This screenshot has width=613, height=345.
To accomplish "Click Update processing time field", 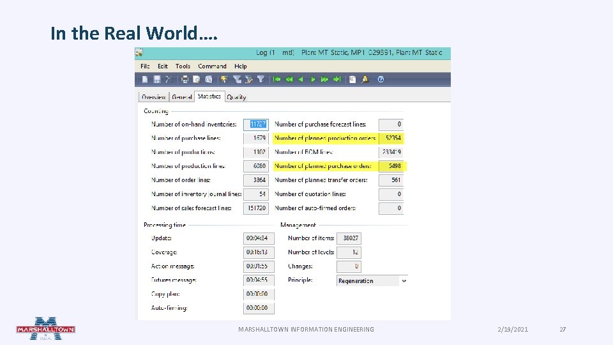I will (259, 238).
